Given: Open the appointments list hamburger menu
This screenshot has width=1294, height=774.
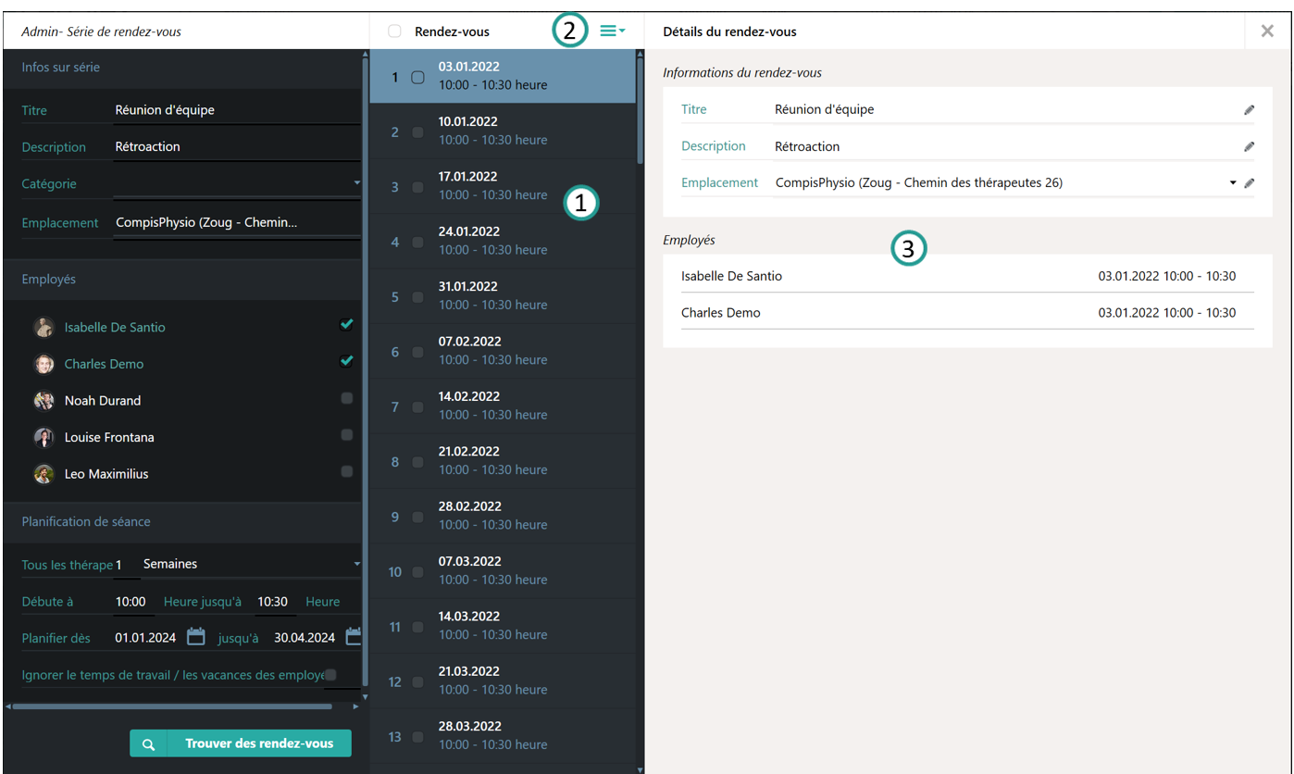Looking at the screenshot, I should click(x=611, y=31).
